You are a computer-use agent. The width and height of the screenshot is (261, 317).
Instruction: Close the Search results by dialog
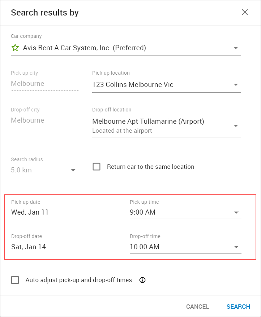(x=245, y=12)
